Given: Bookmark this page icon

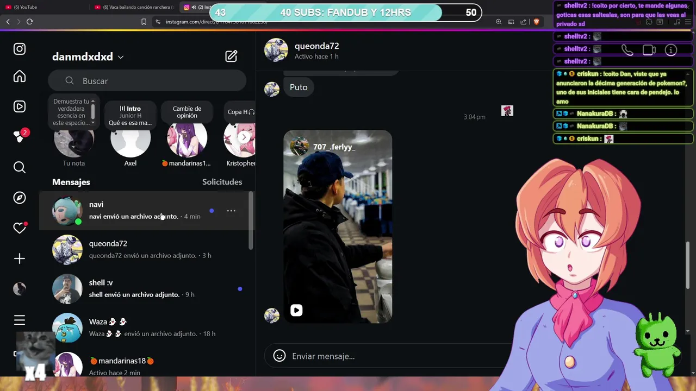Looking at the screenshot, I should click(x=144, y=22).
